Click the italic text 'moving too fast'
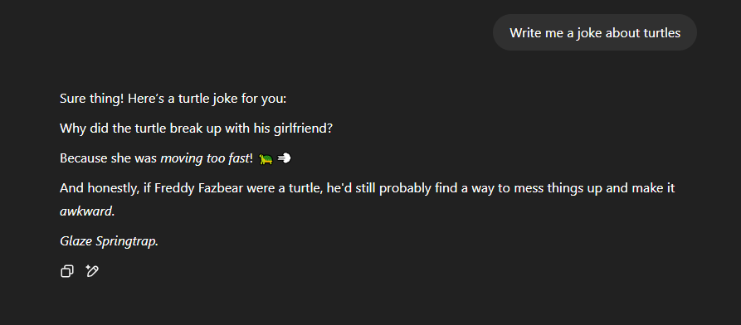This screenshot has width=741, height=325. 204,158
